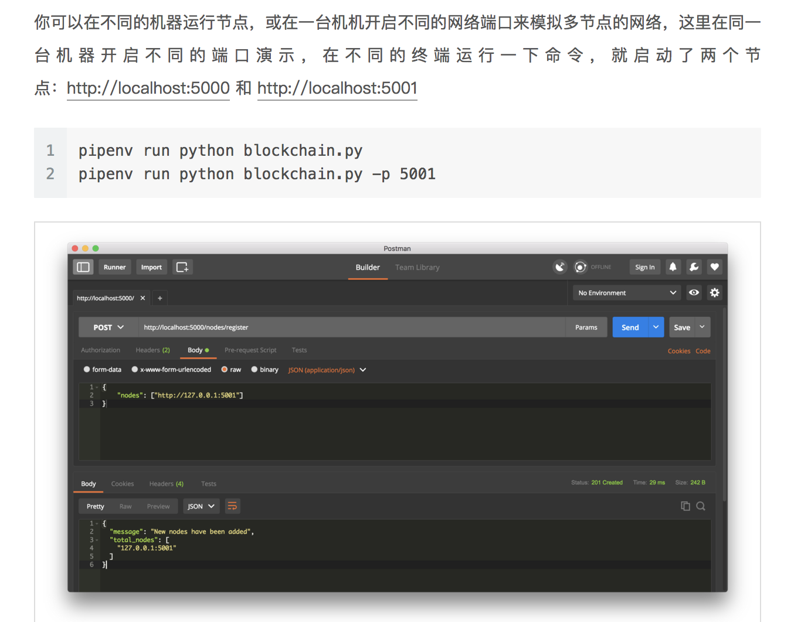Click the heart icon in Postman header
Viewport: 801px width, 622px height.
click(714, 267)
